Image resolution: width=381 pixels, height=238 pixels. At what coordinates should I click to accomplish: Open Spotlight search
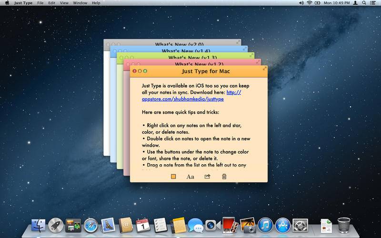click(364, 3)
